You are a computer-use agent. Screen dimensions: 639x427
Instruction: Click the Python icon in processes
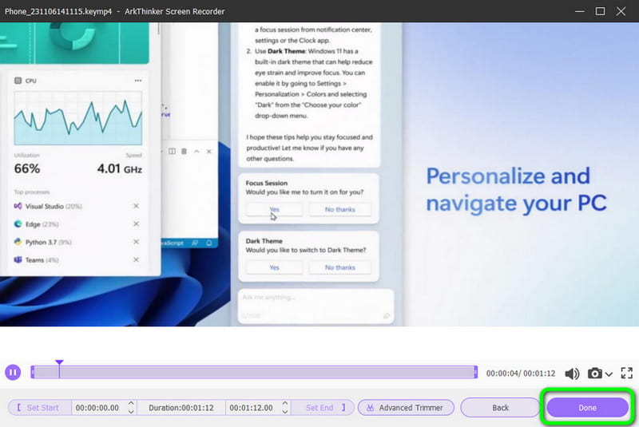(x=18, y=242)
